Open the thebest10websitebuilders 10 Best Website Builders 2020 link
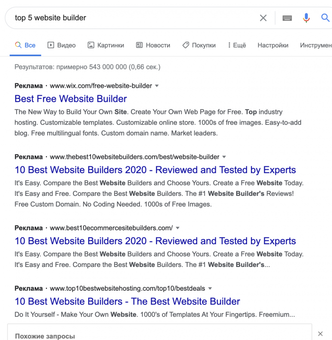The height and width of the screenshot is (340, 332). (155, 170)
